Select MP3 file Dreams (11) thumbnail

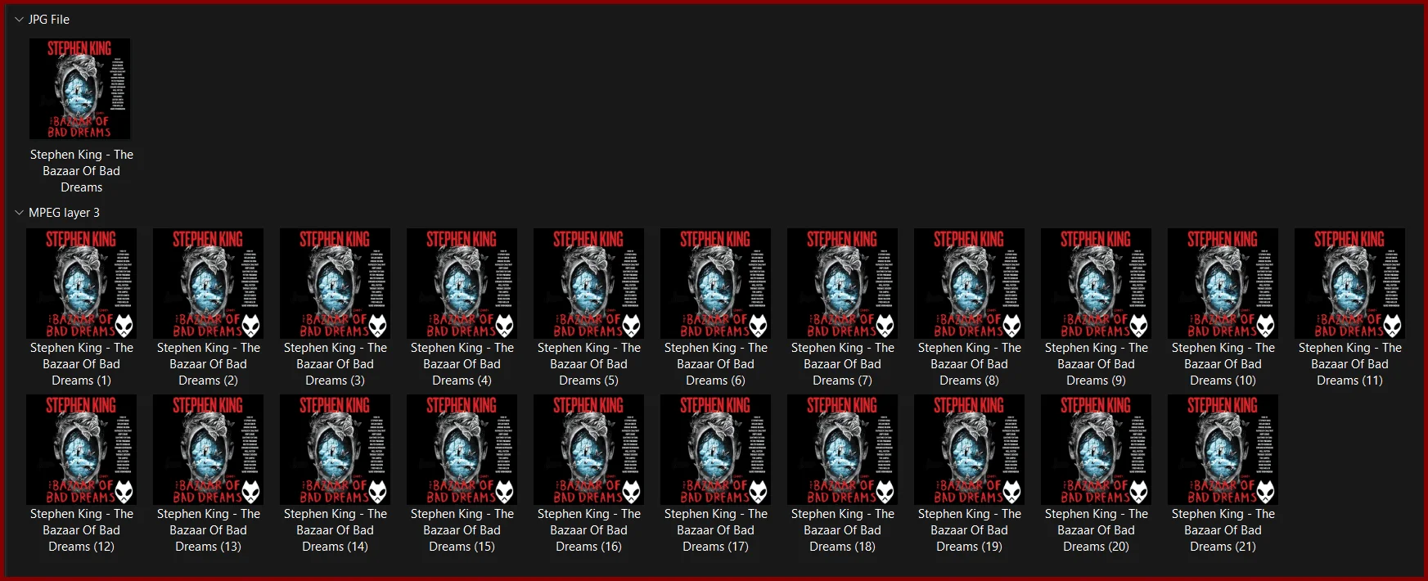1349,283
